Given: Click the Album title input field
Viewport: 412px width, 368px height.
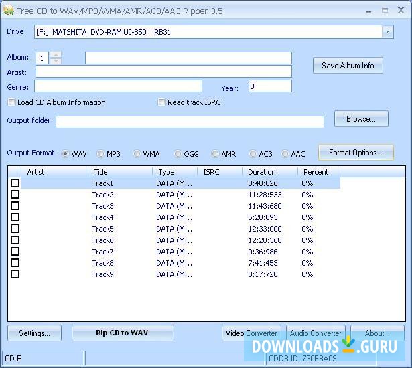Looking at the screenshot, I should pos(188,58).
